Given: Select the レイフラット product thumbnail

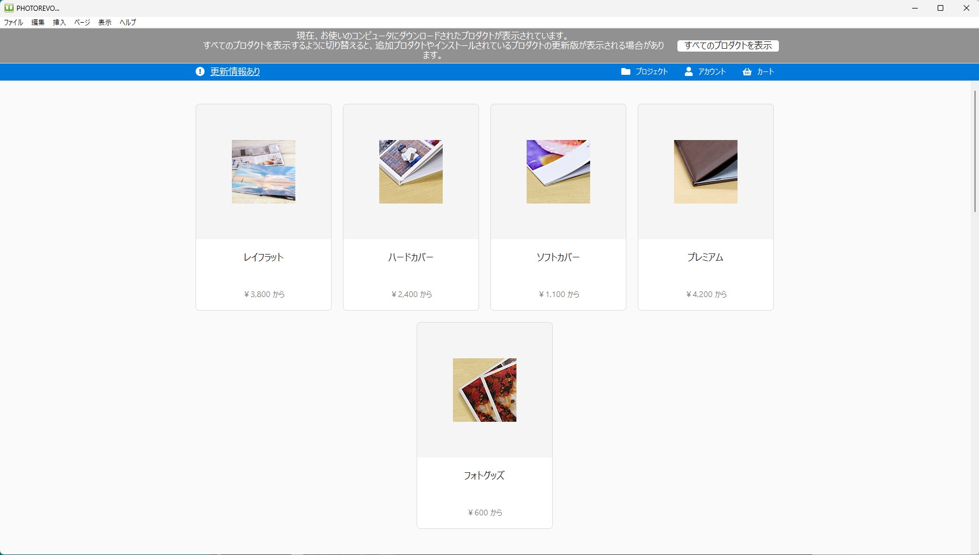Looking at the screenshot, I should [264, 172].
